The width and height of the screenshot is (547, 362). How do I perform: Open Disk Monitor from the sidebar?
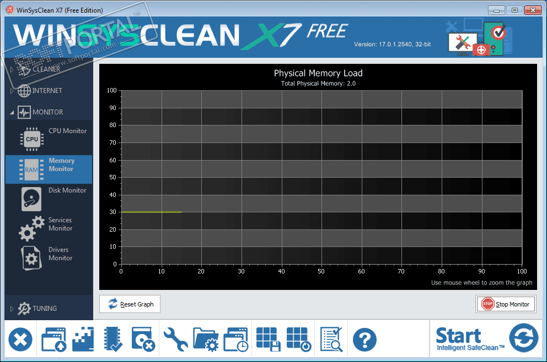pyautogui.click(x=49, y=199)
